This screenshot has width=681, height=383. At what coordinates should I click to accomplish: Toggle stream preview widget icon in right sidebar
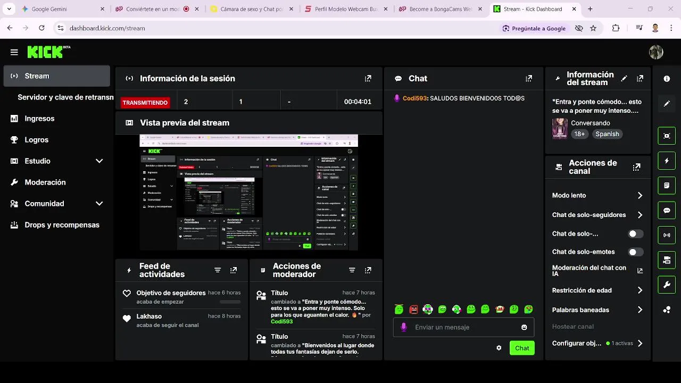point(667,136)
